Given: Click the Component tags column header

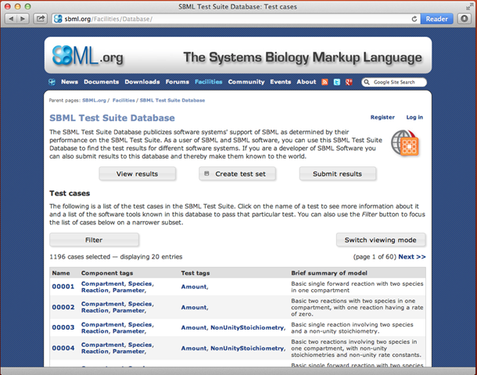Looking at the screenshot, I should pyautogui.click(x=107, y=273).
